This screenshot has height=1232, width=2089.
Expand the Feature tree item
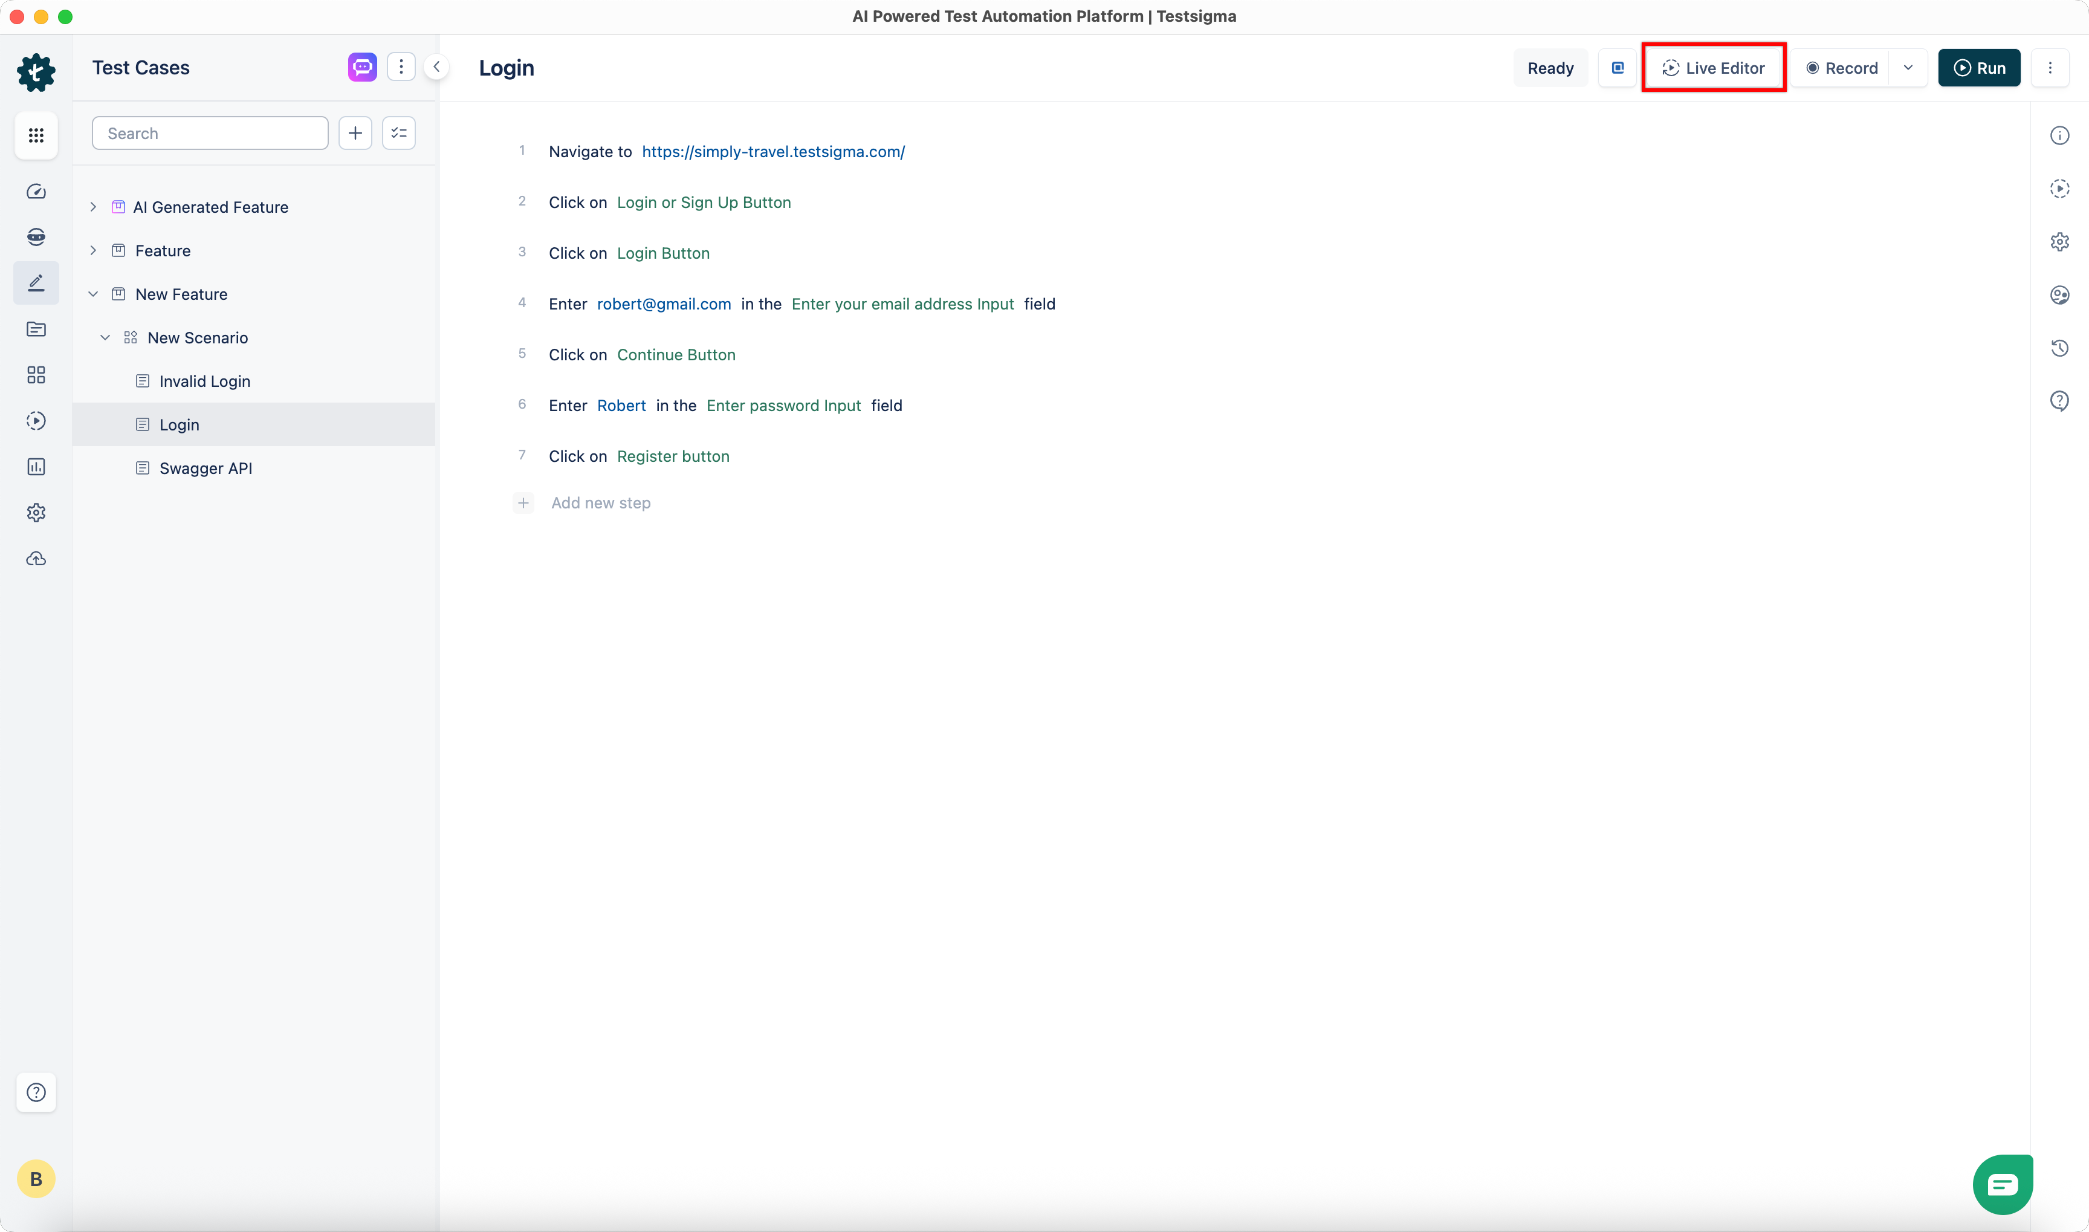pos(93,250)
